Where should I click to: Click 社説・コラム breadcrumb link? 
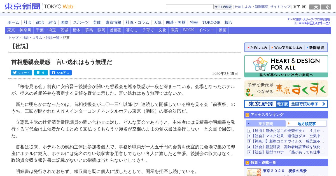click(32, 38)
